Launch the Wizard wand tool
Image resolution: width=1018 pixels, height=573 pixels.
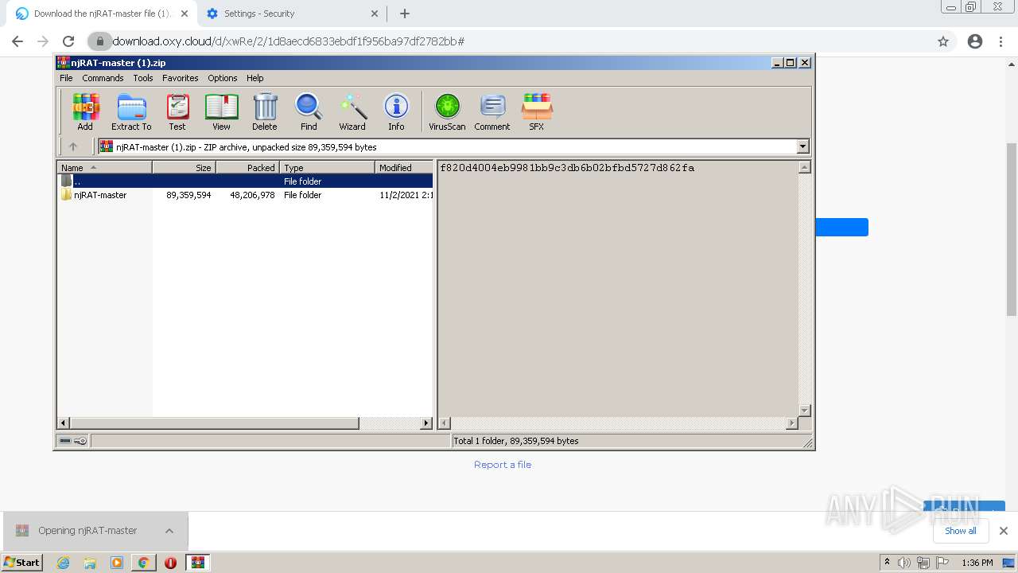[x=352, y=111]
